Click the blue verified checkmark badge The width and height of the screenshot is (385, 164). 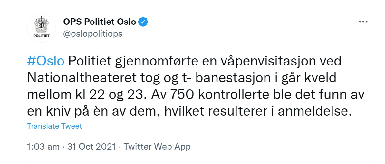pyautogui.click(x=143, y=22)
